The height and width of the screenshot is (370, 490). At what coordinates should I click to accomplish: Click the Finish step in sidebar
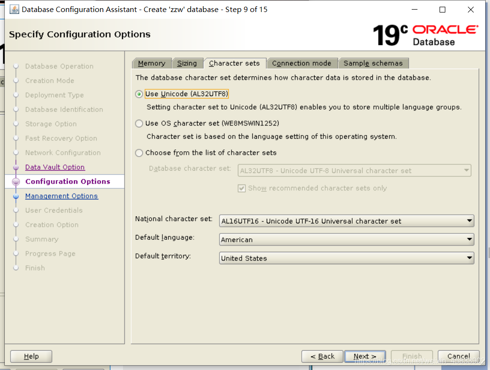[35, 268]
